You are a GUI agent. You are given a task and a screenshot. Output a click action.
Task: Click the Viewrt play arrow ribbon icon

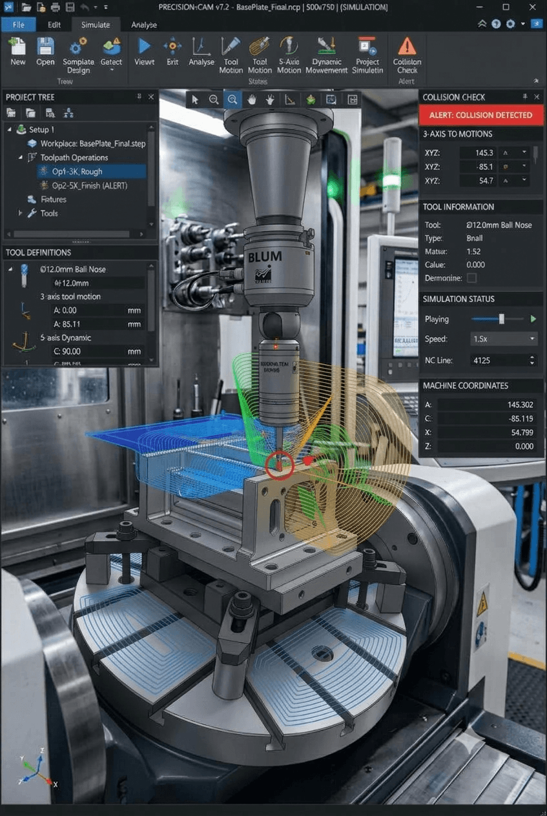tap(145, 46)
